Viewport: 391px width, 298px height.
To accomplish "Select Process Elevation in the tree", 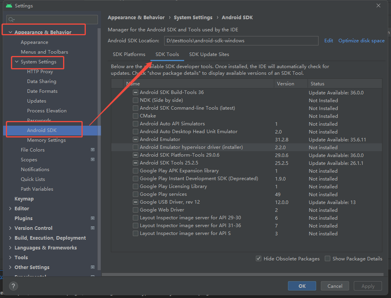I will point(47,111).
